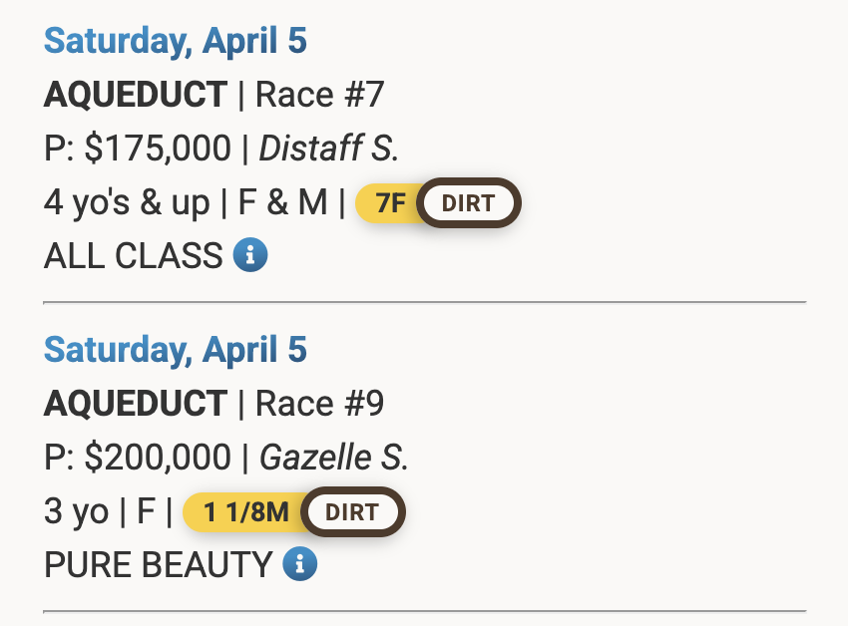The image size is (848, 626).
Task: Click the DIRT badge beside 7F
Action: coord(468,204)
